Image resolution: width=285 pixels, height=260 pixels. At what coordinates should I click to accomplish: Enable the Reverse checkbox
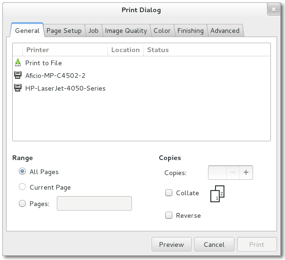(169, 215)
